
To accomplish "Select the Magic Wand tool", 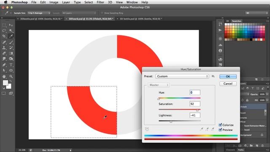I will tap(11, 31).
